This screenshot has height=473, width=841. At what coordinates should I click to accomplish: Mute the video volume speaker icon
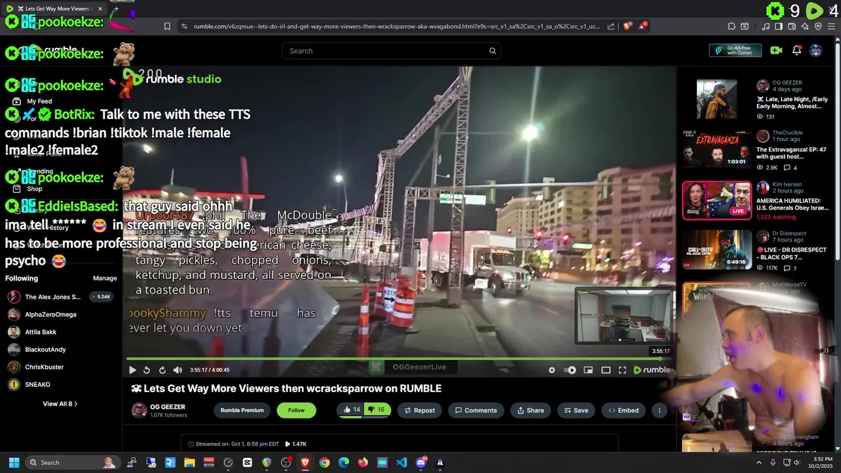coord(177,370)
